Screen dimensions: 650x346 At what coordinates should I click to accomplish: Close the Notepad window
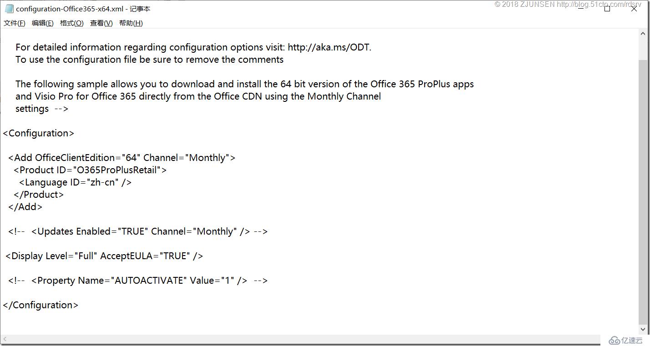pos(635,9)
